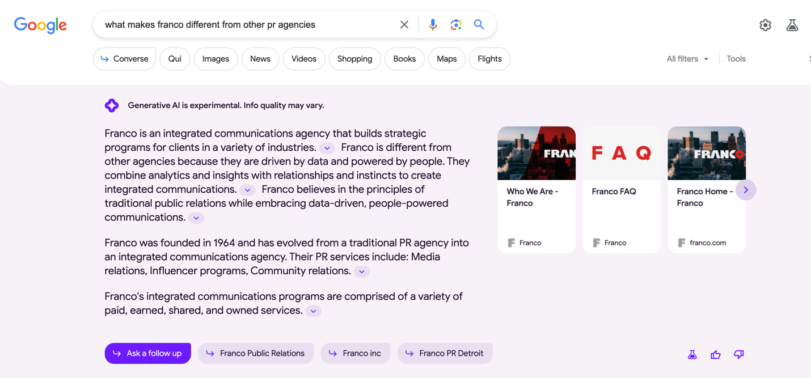This screenshot has height=378, width=811.
Task: Click "Generative AI is experimental" notice text
Action: 226,105
